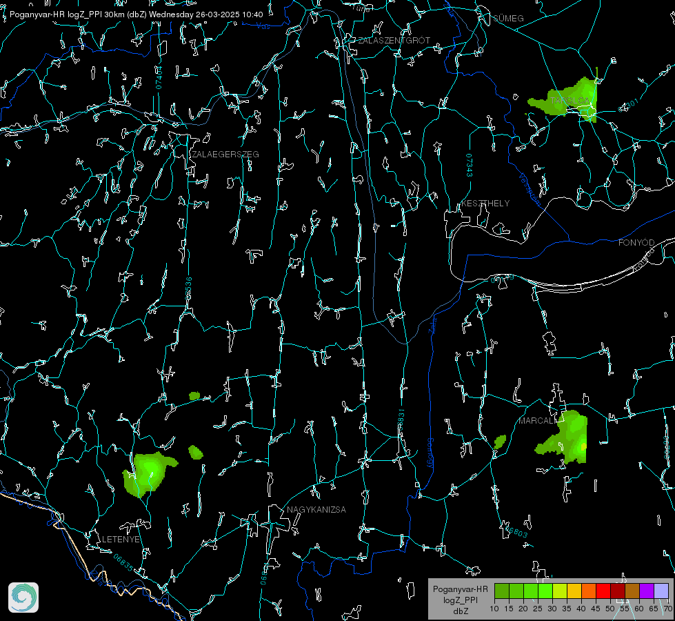Click the road number 06835 label

(x=123, y=563)
